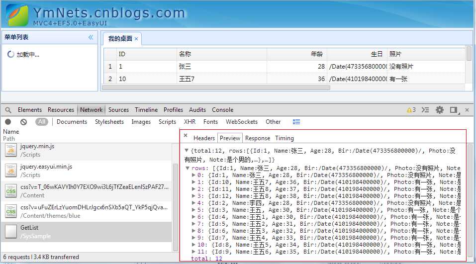The image size is (476, 264).
Task: Select the All filter
Action: (x=42, y=122)
